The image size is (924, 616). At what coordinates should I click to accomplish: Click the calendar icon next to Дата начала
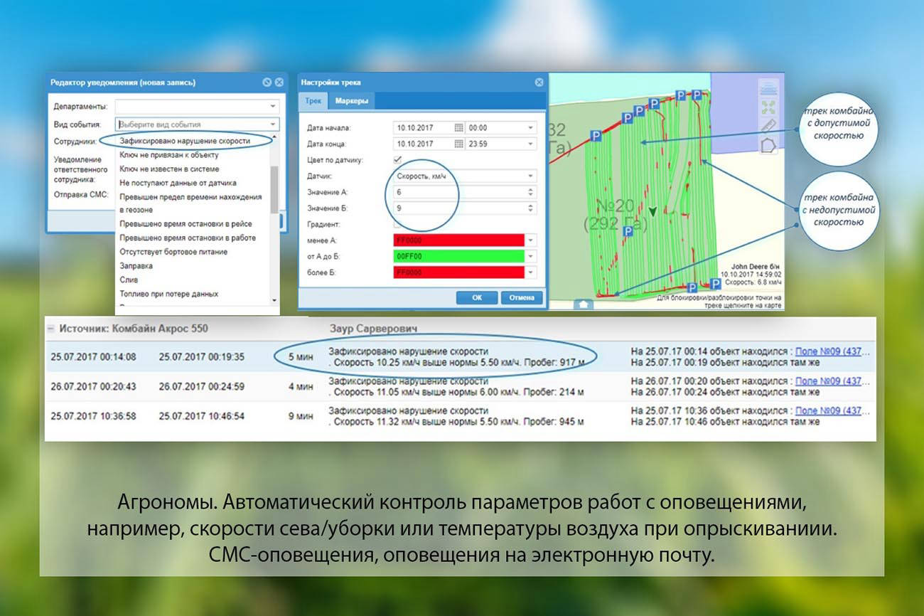(459, 127)
